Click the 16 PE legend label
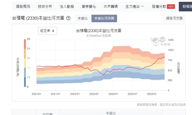 click(x=28, y=68)
